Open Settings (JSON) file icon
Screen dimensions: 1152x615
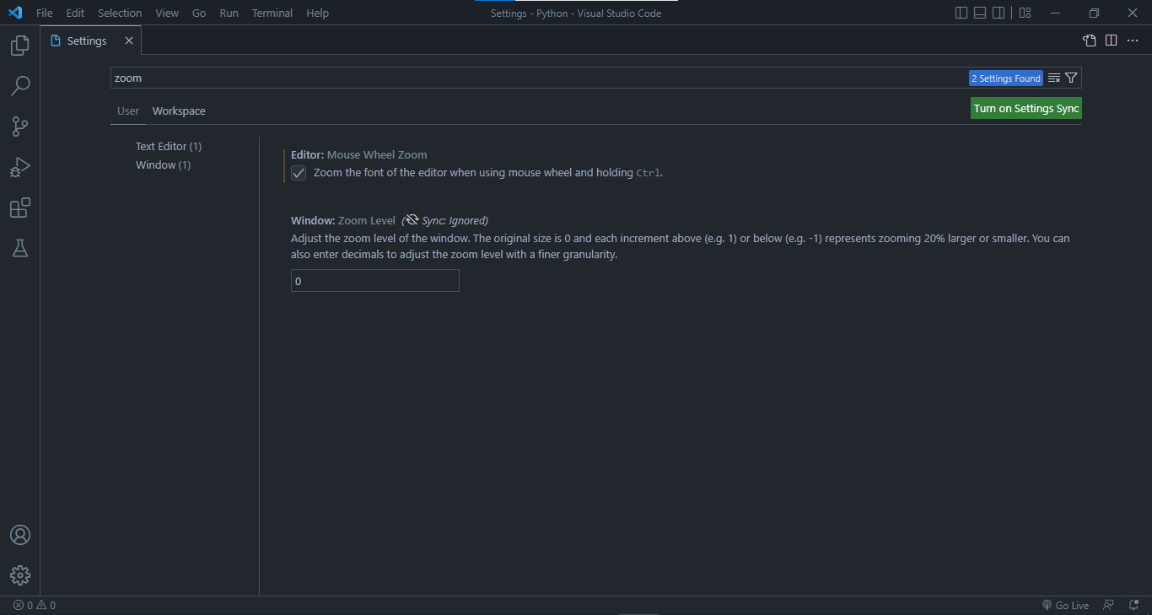(1090, 40)
